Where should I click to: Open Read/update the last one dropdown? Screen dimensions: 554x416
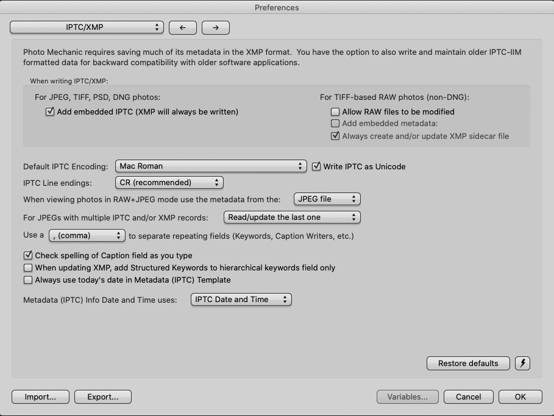pos(292,217)
